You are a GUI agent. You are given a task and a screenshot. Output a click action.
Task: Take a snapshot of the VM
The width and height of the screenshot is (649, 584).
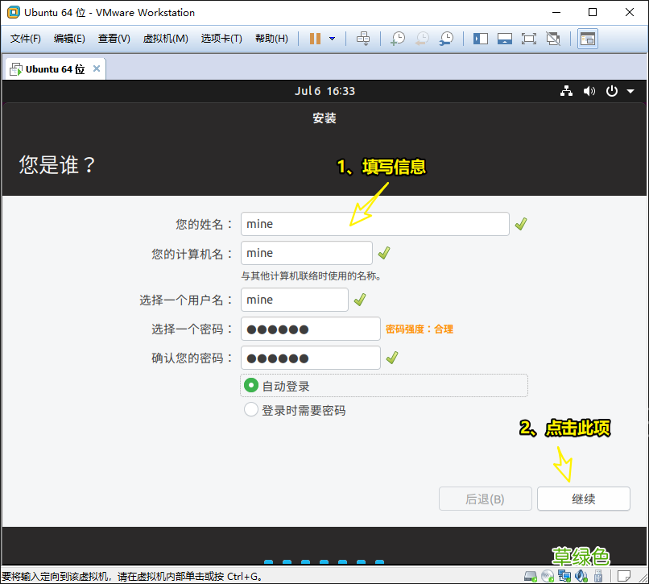[398, 39]
